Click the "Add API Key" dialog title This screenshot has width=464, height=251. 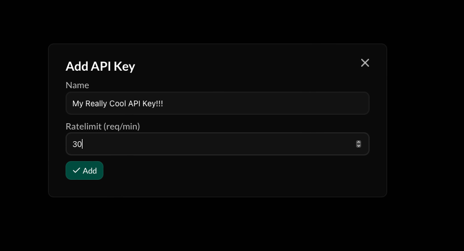pyautogui.click(x=100, y=66)
